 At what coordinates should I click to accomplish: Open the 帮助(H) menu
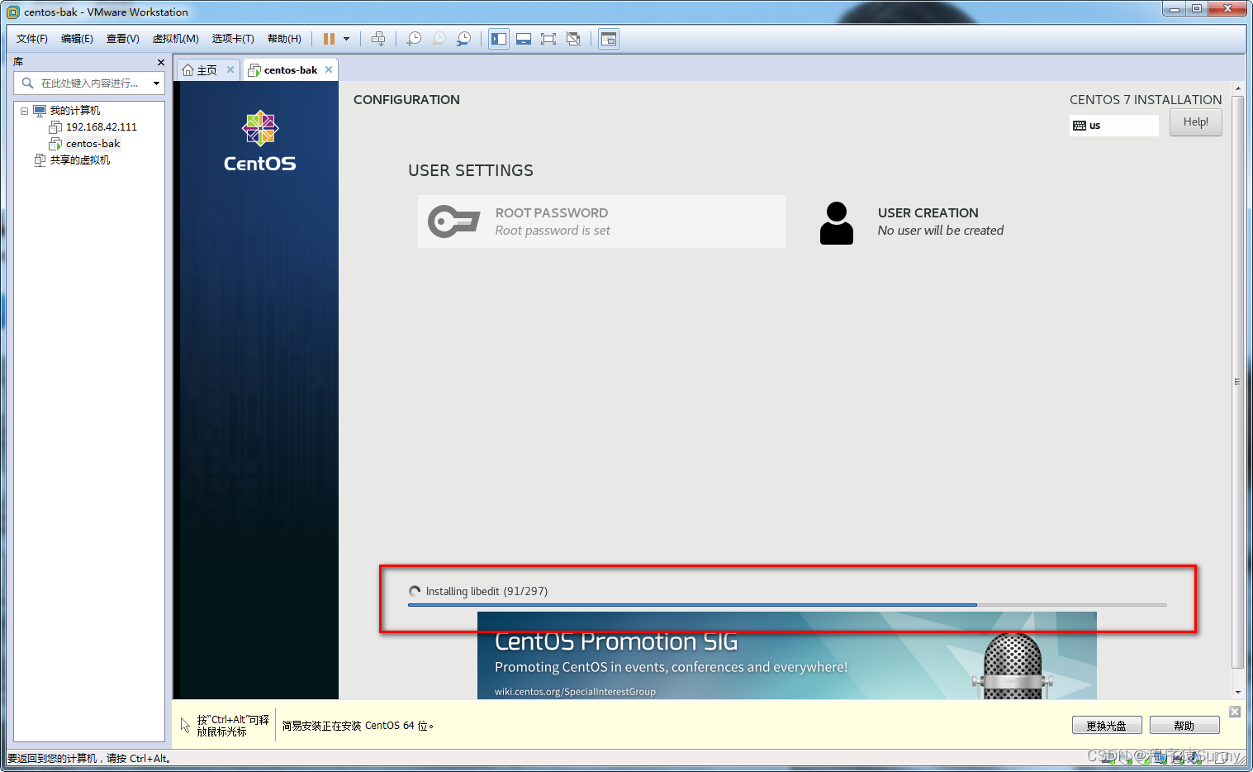coord(284,39)
